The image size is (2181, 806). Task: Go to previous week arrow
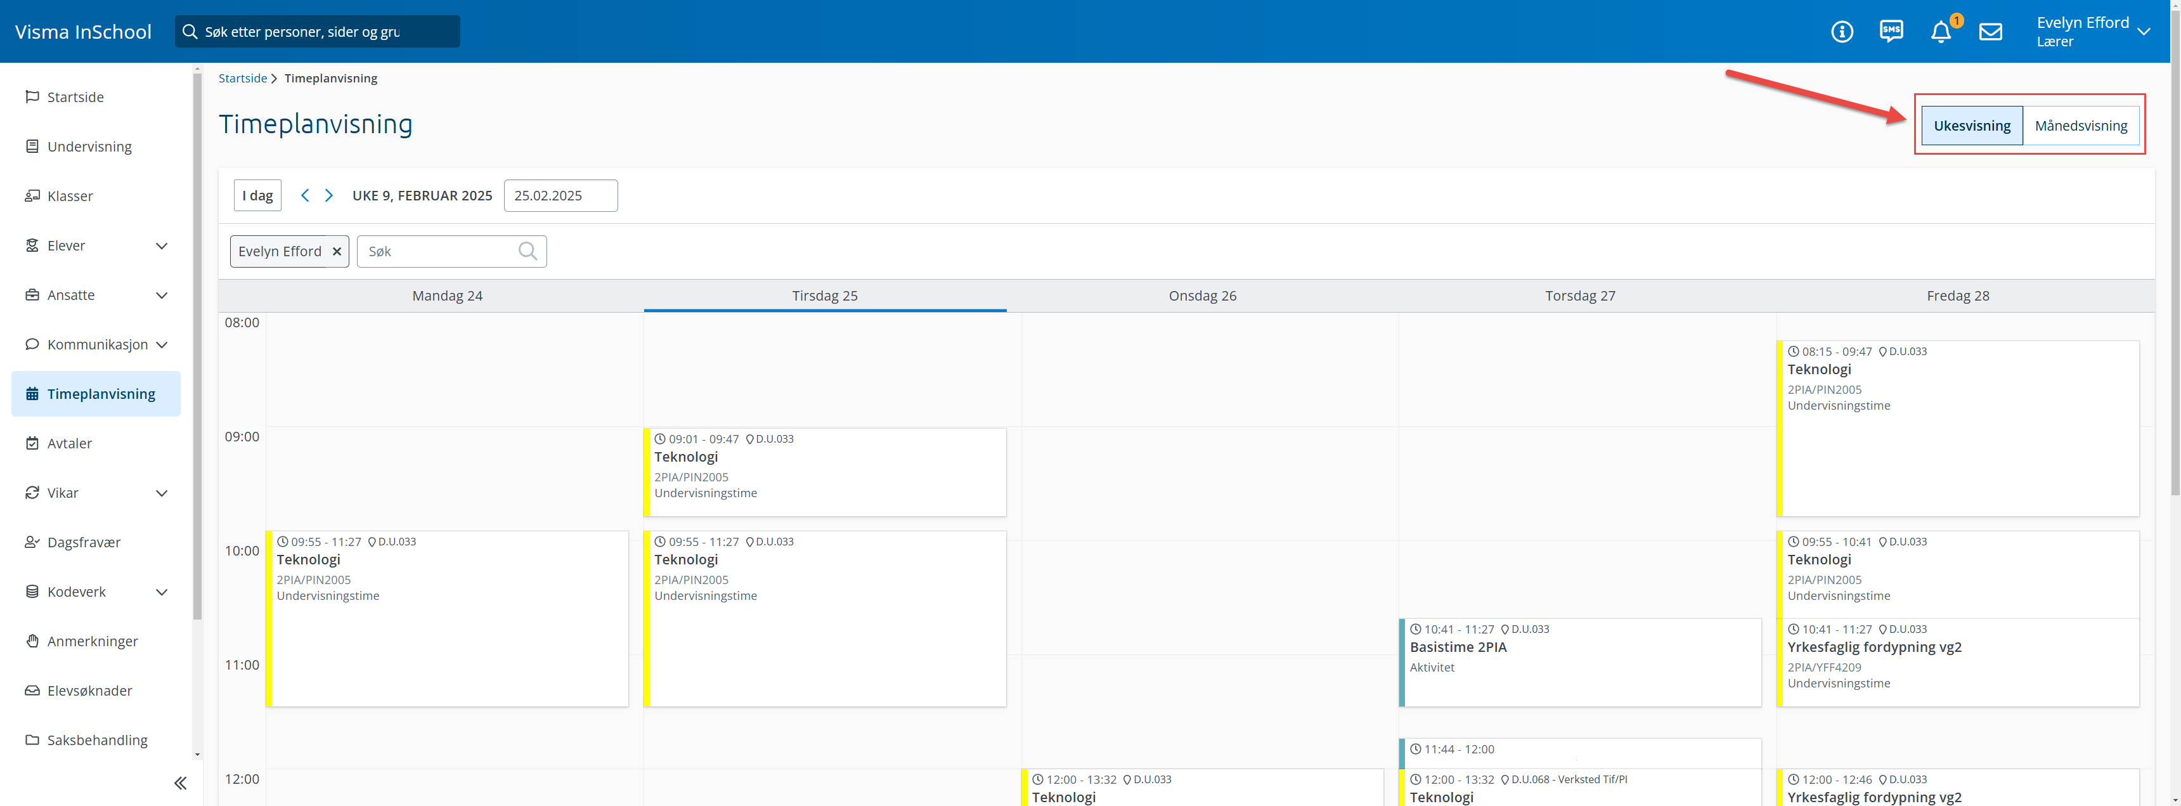click(x=305, y=195)
